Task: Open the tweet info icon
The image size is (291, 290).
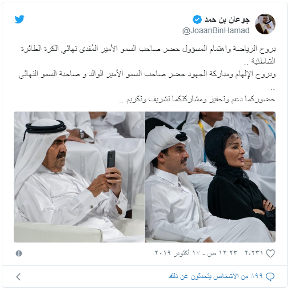Action: (x=19, y=253)
